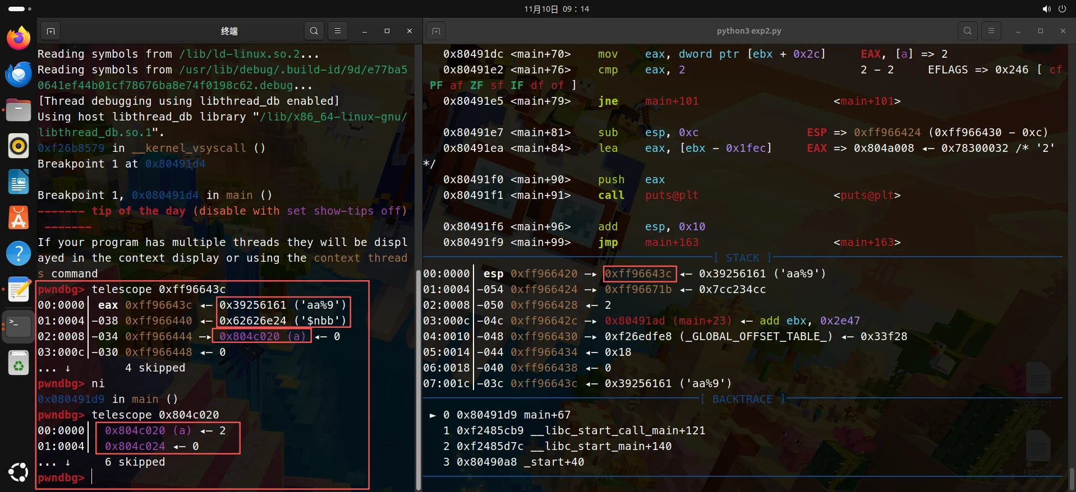This screenshot has width=1076, height=492.
Task: Open Firefox from the dock
Action: pyautogui.click(x=19, y=38)
